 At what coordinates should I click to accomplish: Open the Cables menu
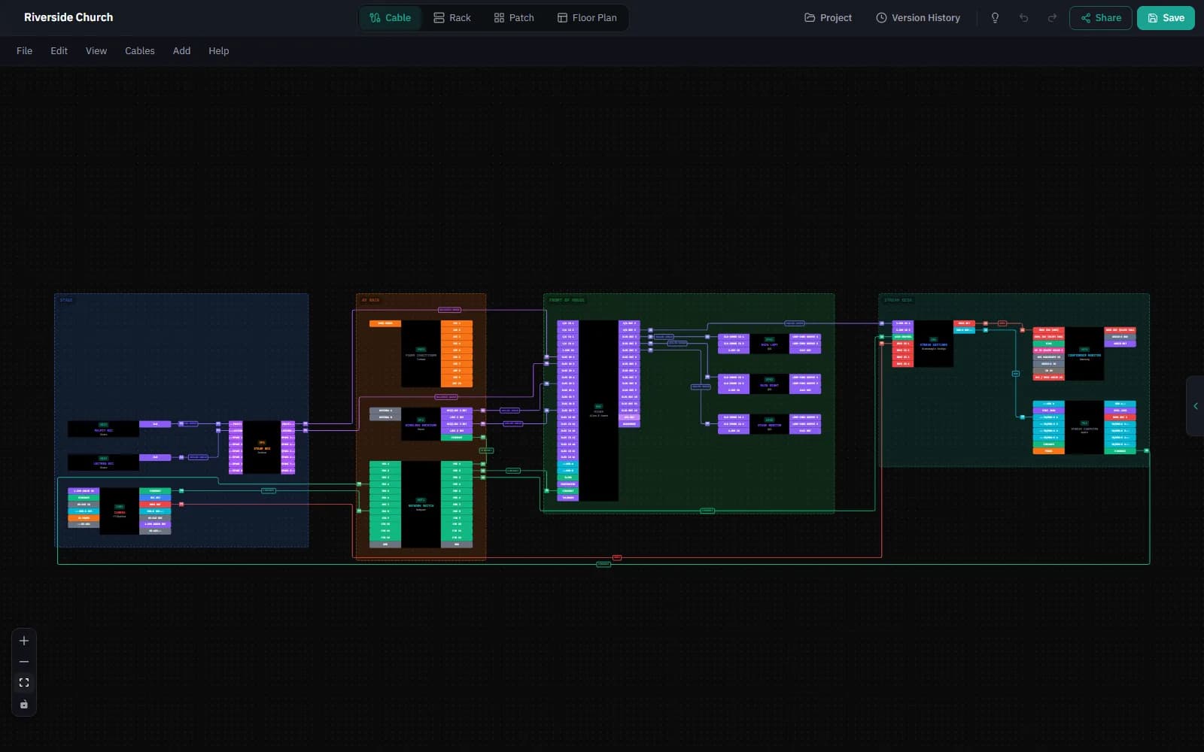[140, 50]
